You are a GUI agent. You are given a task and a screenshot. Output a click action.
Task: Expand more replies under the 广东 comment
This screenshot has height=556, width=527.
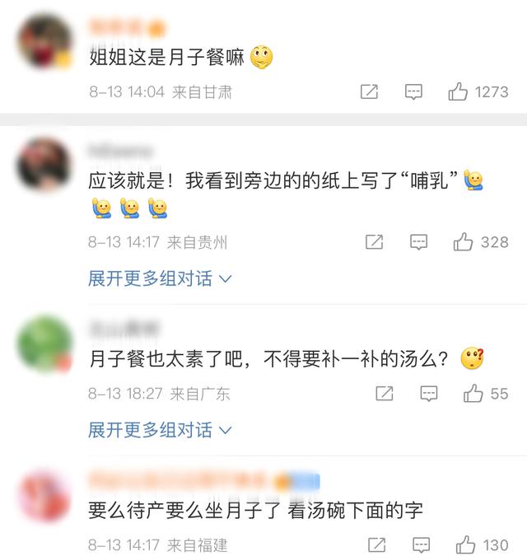(160, 430)
